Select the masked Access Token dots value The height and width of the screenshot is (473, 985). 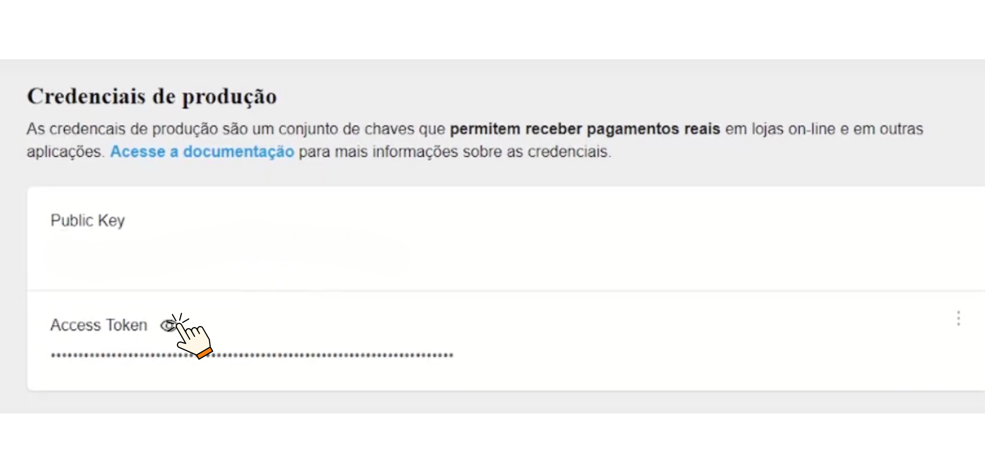click(x=252, y=355)
